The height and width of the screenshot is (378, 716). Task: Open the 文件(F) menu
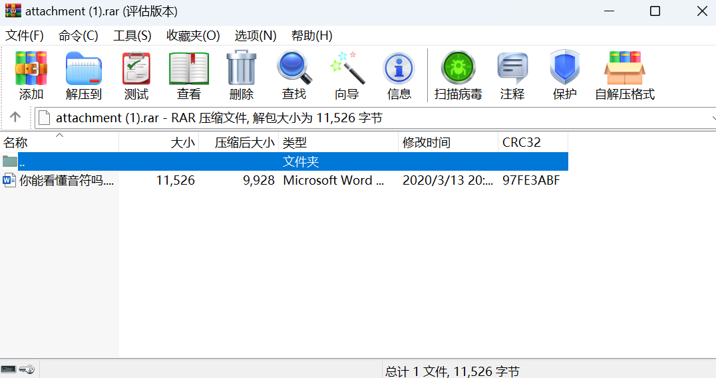pyautogui.click(x=24, y=36)
